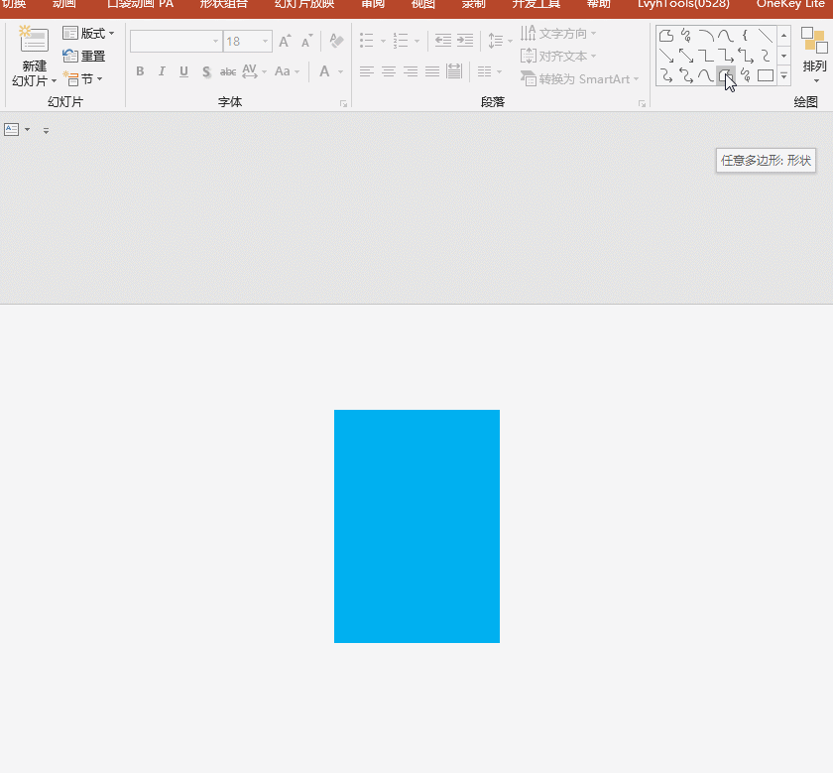Open the Font dialog launcher

[343, 103]
